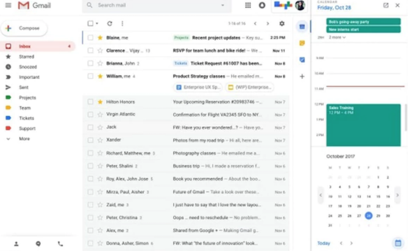Open the main menu hamburger icon
Image resolution: width=408 pixels, height=251 pixels.
8,5
